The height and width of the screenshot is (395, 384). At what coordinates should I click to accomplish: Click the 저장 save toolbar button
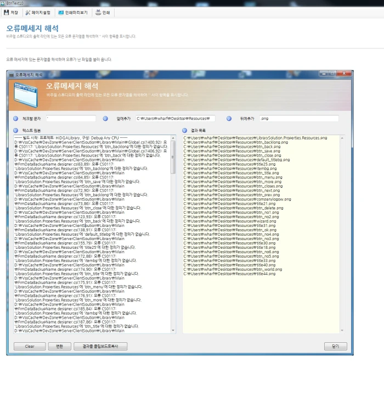tap(11, 12)
